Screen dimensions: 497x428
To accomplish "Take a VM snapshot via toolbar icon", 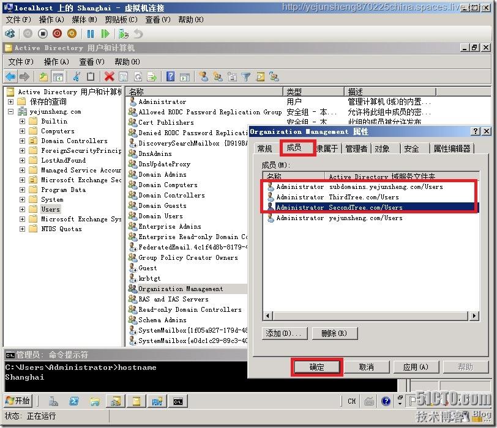I will [123, 34].
